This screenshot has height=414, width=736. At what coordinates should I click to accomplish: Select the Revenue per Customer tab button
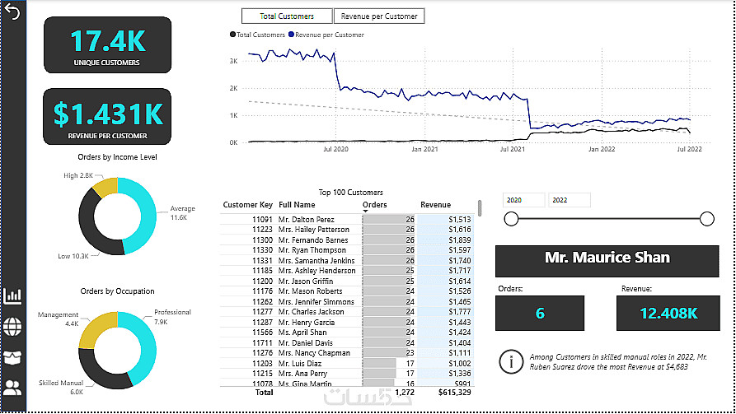click(379, 16)
